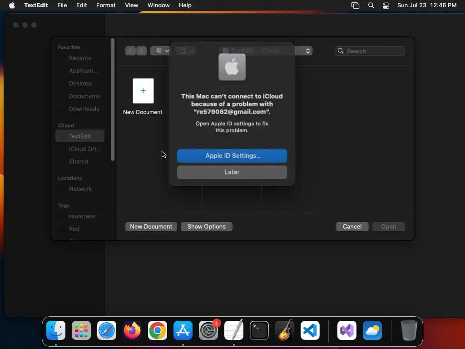Image resolution: width=465 pixels, height=349 pixels.
Task: Open the Help menu
Action: click(x=185, y=5)
